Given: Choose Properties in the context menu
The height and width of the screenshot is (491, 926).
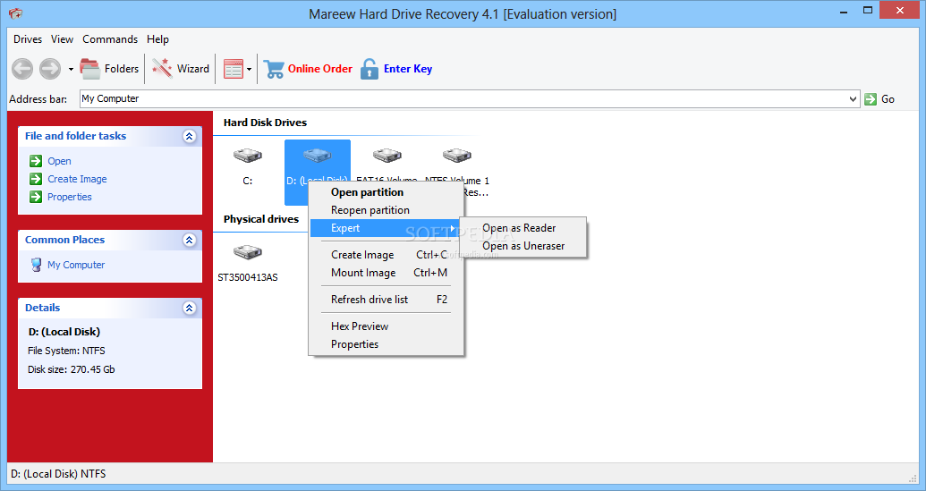Looking at the screenshot, I should point(387,344).
